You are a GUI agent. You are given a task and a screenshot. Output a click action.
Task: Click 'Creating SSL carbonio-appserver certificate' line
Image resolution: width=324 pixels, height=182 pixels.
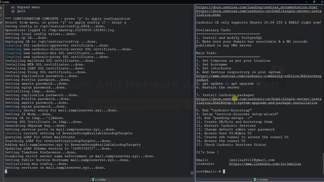click(57, 45)
